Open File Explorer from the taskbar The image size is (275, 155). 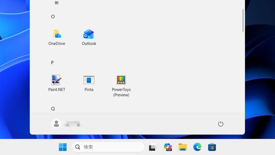tap(183, 147)
